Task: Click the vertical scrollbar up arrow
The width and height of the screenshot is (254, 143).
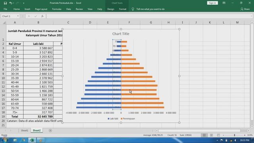Action: [252, 22]
